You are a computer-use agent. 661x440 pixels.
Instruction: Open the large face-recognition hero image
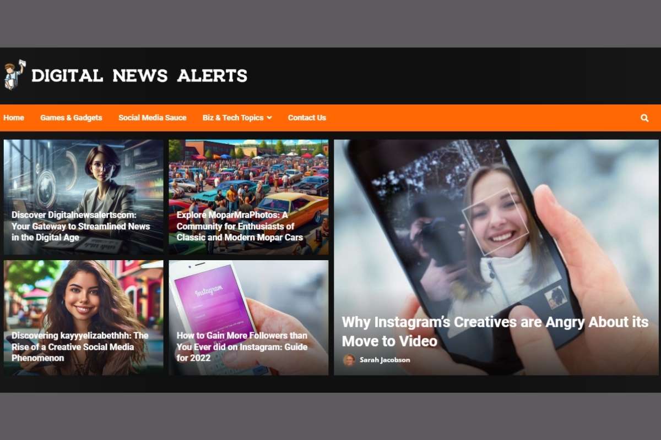tap(496, 220)
